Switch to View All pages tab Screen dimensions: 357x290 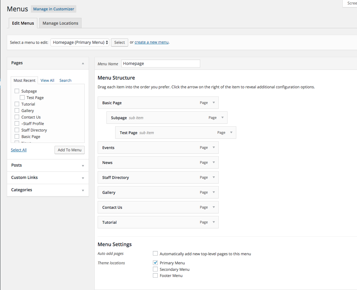tap(47, 81)
